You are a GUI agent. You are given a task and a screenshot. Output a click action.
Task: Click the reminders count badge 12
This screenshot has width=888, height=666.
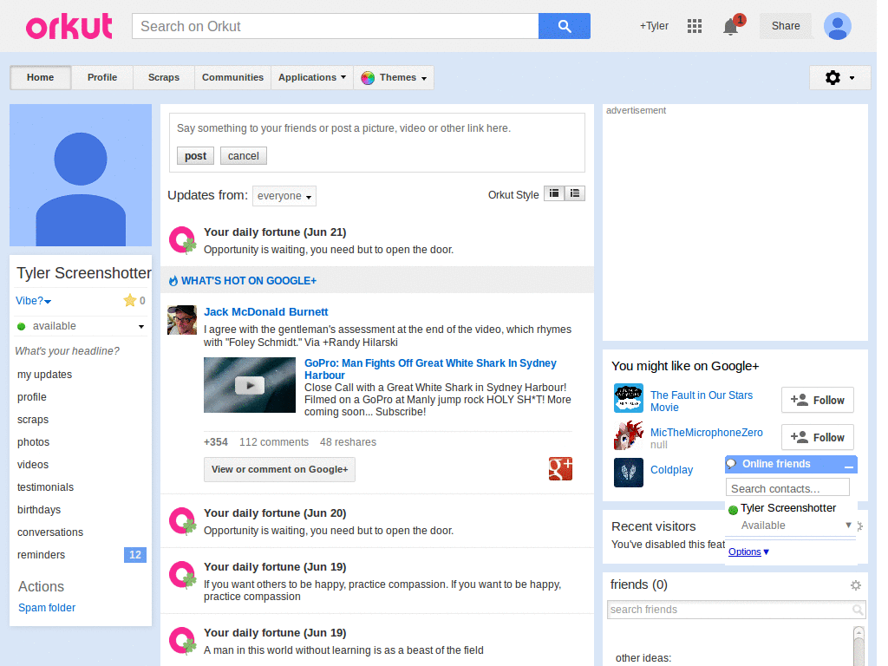click(x=134, y=555)
